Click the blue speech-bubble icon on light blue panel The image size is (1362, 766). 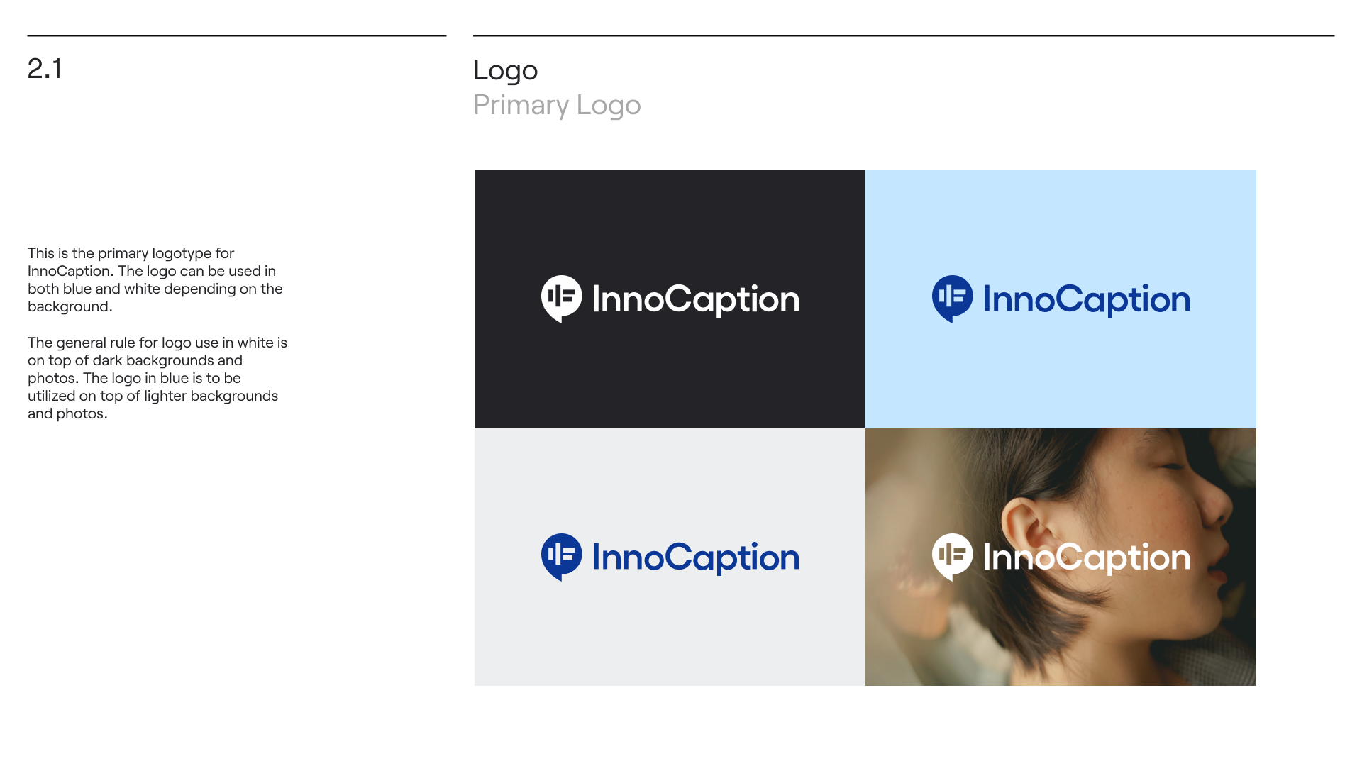point(953,299)
